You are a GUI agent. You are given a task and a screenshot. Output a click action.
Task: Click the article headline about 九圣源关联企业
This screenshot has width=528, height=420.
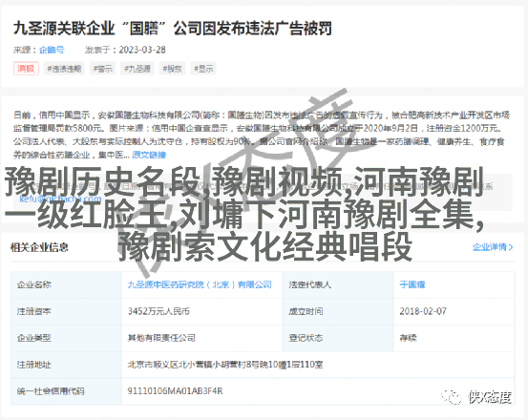pos(173,29)
